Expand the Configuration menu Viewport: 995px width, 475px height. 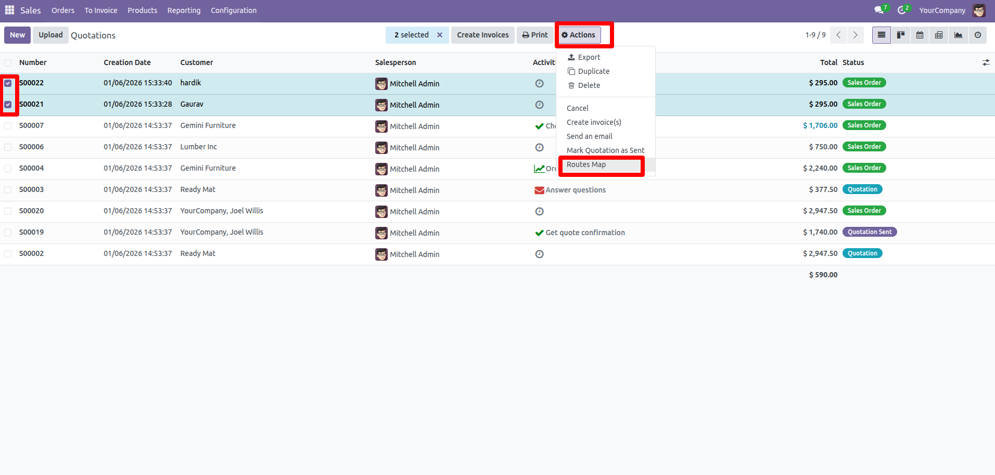click(233, 10)
